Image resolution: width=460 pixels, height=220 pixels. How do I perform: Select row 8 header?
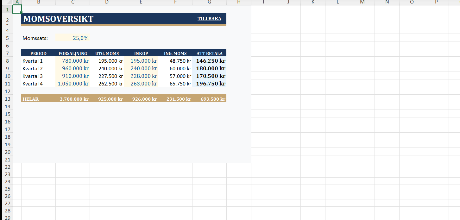[x=8, y=61]
